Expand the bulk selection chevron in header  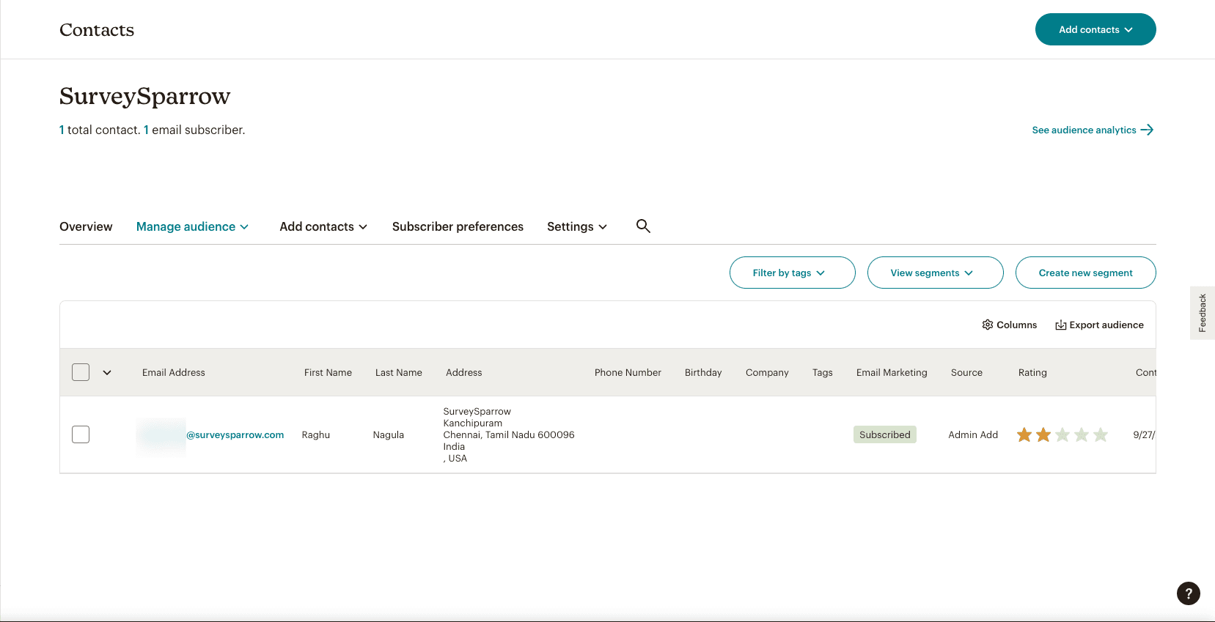point(107,372)
